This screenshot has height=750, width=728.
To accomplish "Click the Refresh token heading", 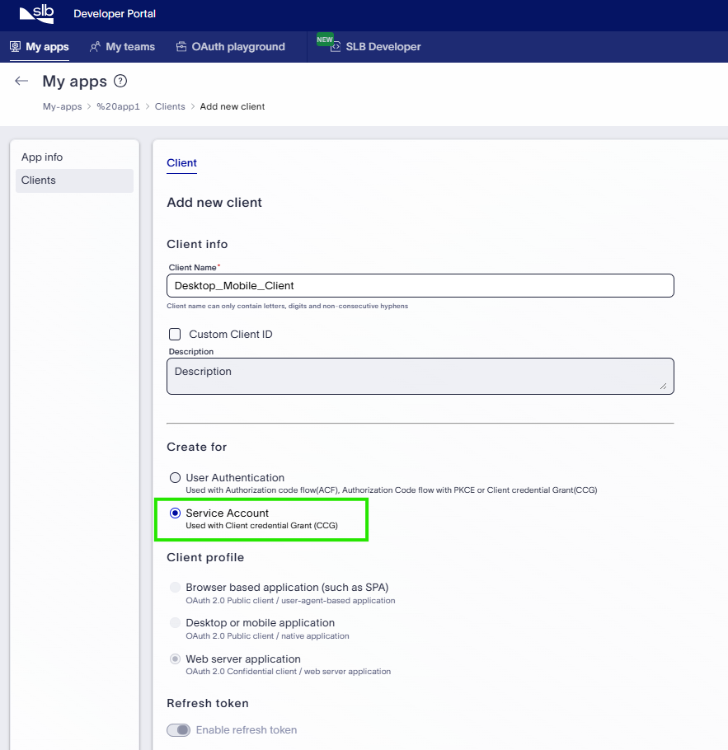I will 208,704.
